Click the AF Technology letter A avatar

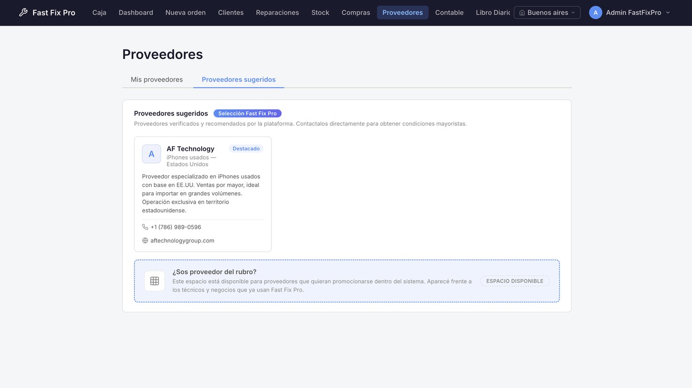point(152,154)
